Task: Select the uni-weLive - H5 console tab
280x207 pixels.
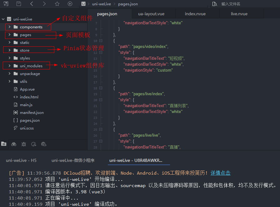Action: (21, 160)
